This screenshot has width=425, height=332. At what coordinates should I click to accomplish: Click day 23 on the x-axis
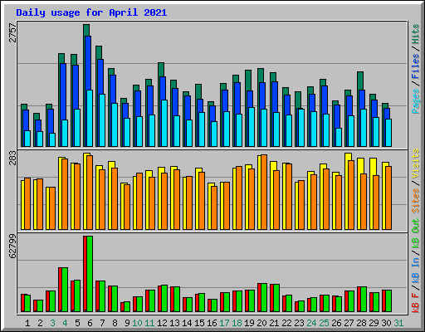click(299, 323)
